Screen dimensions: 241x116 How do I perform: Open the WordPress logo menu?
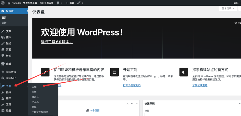[x=3, y=3]
